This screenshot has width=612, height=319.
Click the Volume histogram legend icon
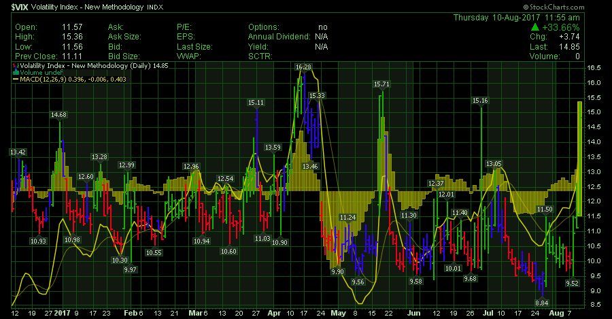[x=16, y=72]
